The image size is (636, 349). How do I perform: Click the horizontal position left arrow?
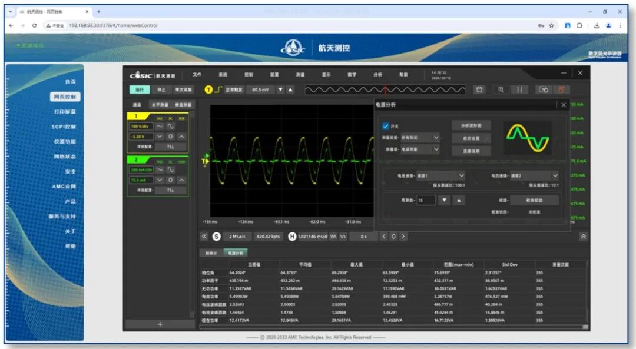pyautogui.click(x=384, y=237)
